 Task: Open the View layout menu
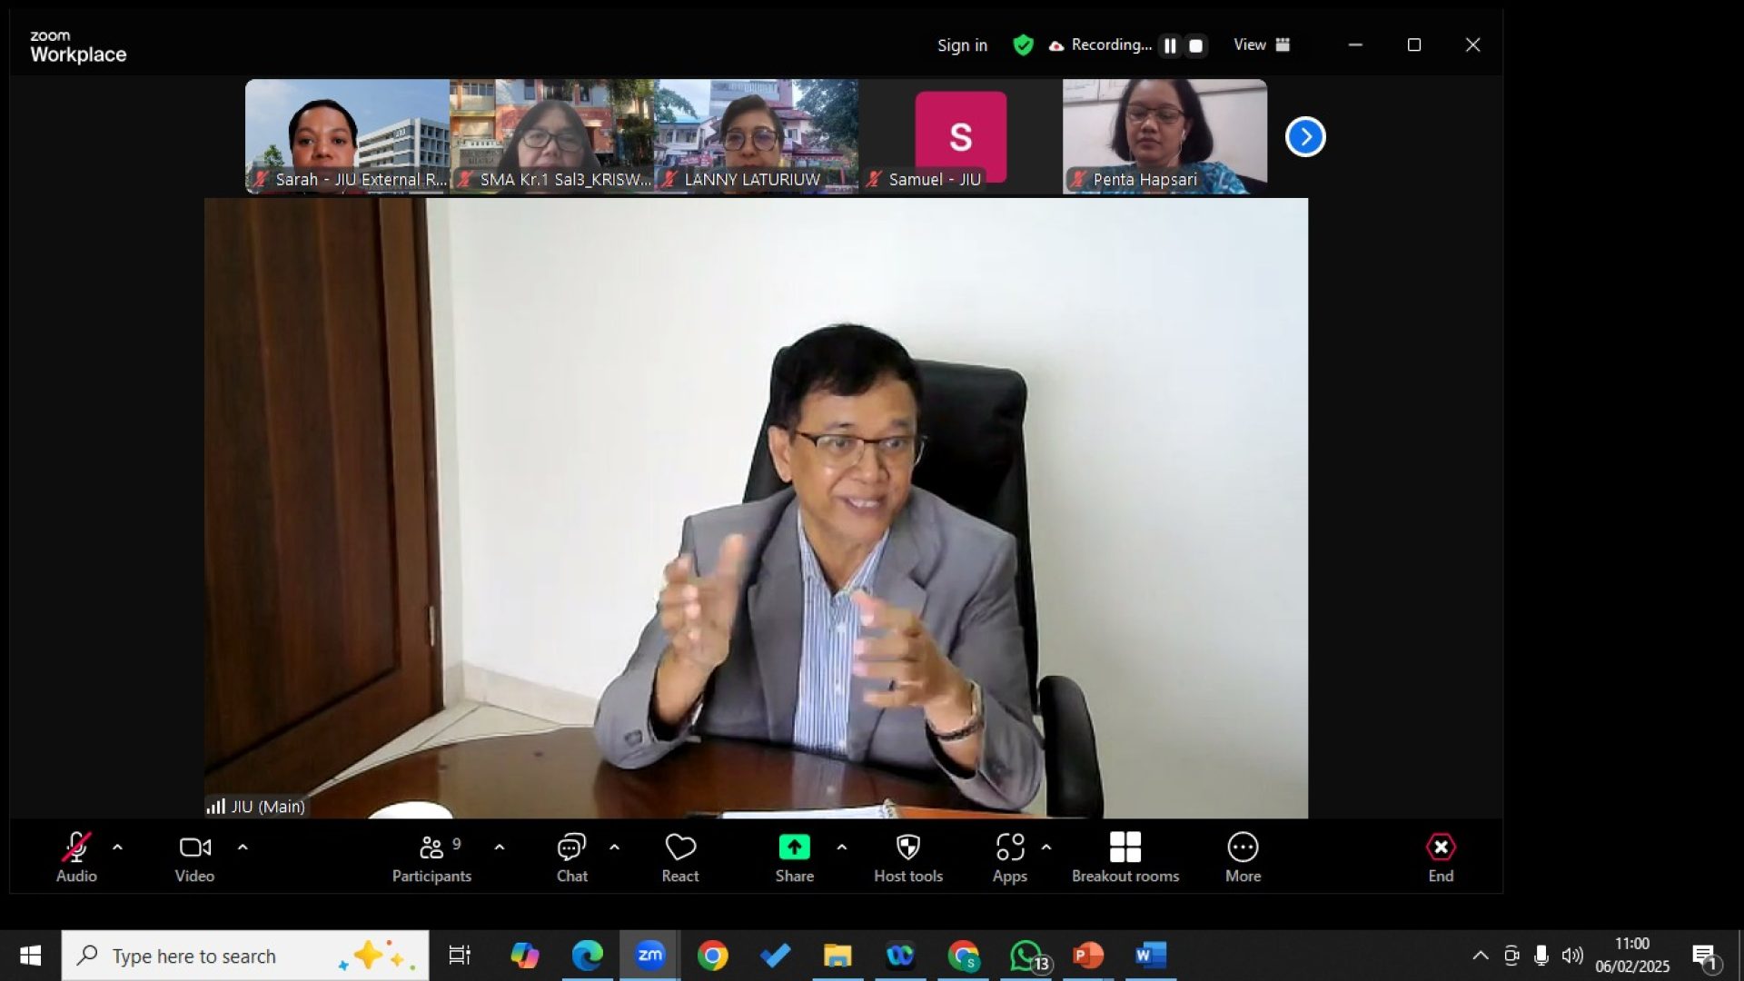click(x=1261, y=45)
